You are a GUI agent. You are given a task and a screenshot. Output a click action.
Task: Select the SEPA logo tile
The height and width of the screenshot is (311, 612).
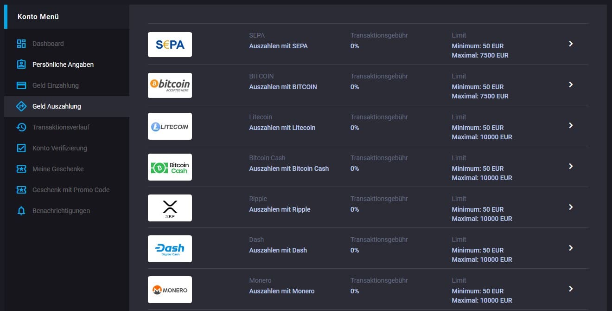(170, 45)
